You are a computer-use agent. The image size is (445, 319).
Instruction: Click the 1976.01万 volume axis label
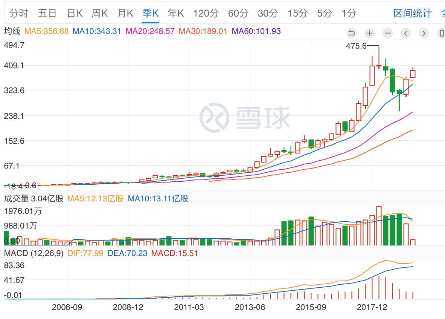[x=23, y=211]
